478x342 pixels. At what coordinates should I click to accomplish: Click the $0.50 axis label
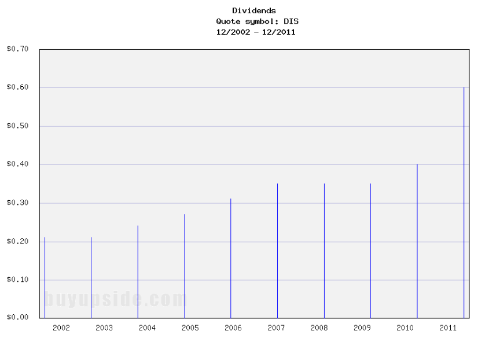[x=17, y=126]
